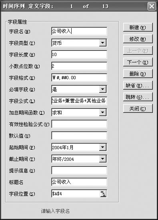The image size is (158, 220).
Task: Click the 关闭 button
Action: [138, 109]
